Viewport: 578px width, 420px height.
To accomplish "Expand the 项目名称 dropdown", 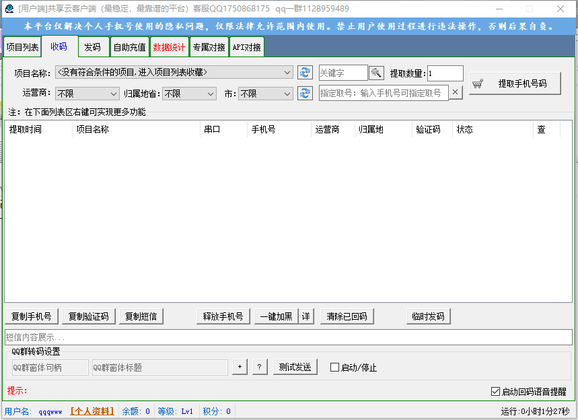I will (287, 73).
